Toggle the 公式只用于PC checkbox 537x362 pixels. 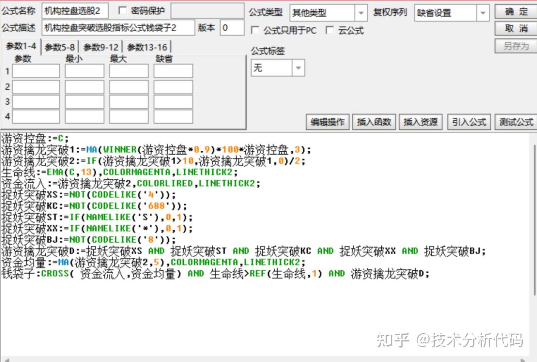[255, 30]
